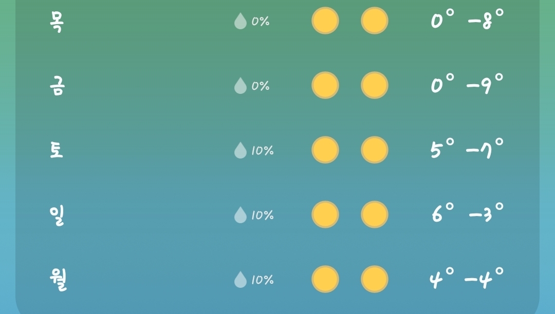Click the right sun icon for 토
The width and height of the screenshot is (555, 314).
375,150
